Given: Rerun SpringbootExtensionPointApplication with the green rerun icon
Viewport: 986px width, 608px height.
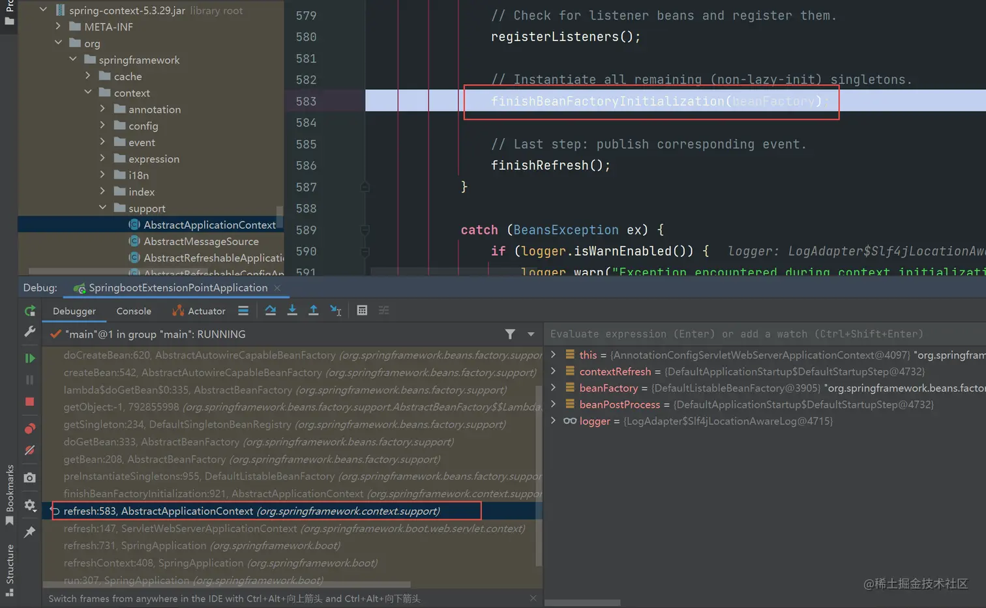Looking at the screenshot, I should 30,311.
